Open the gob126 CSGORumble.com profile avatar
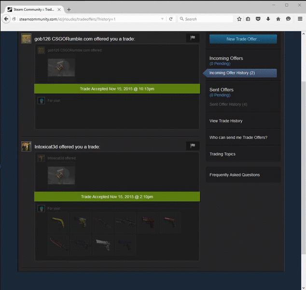The height and width of the screenshot is (290, 306). point(26,38)
